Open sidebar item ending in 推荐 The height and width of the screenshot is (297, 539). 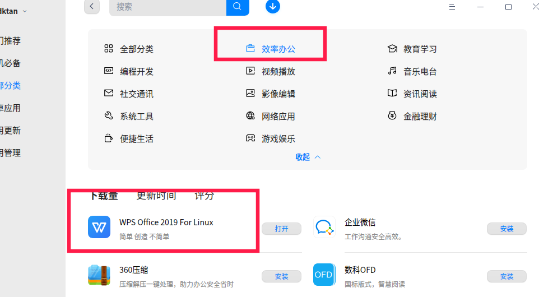(10, 41)
